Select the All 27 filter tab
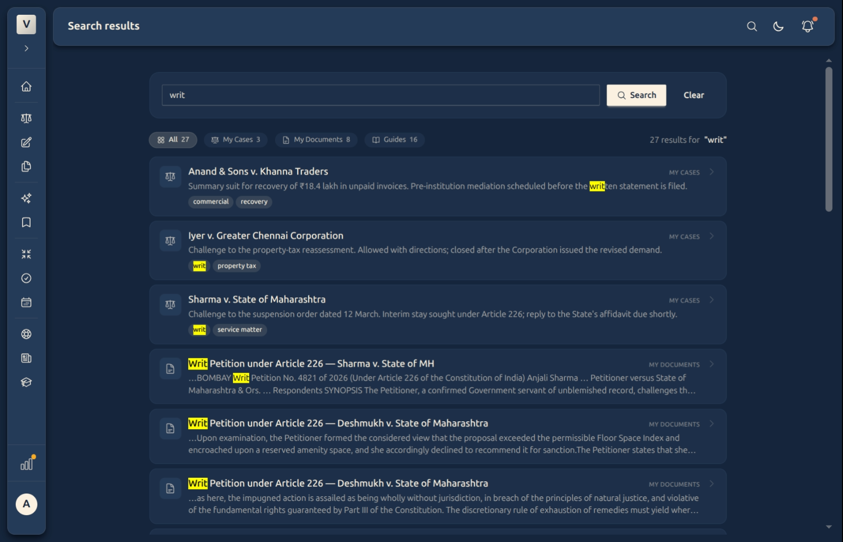The width and height of the screenshot is (843, 542). pos(173,140)
